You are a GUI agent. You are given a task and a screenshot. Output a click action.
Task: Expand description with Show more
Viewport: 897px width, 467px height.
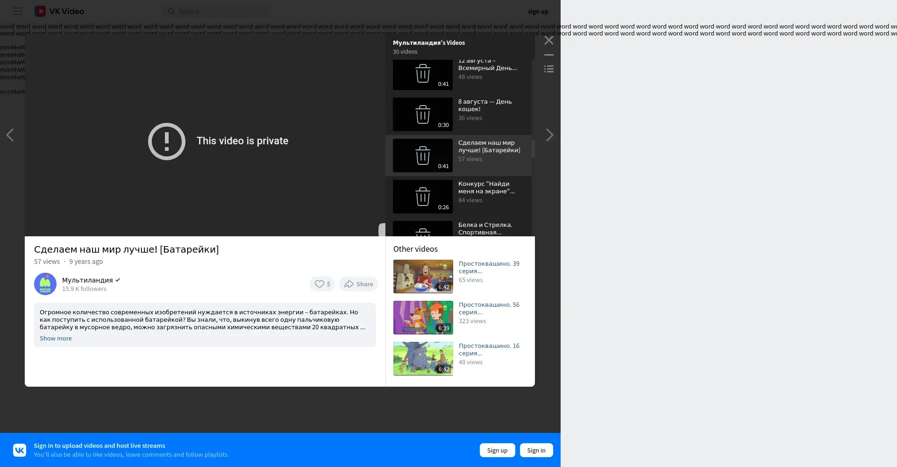(x=56, y=339)
